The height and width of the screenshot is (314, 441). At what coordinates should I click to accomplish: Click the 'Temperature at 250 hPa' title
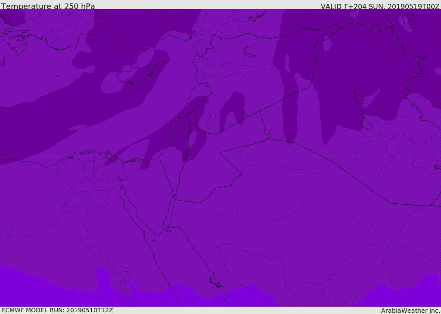pos(48,6)
